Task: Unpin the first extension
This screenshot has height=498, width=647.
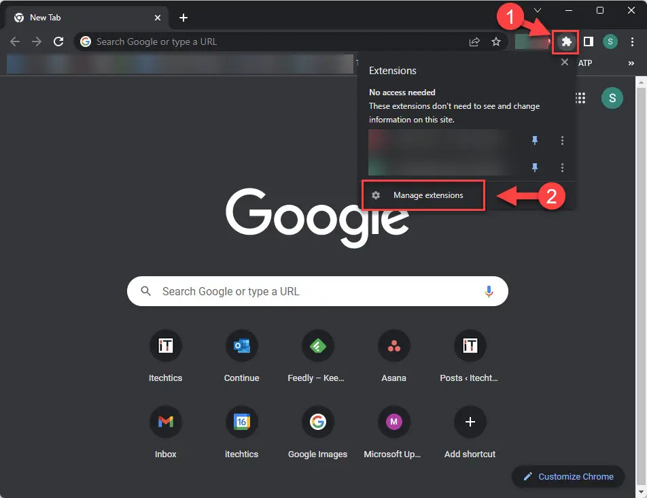Action: 535,140
